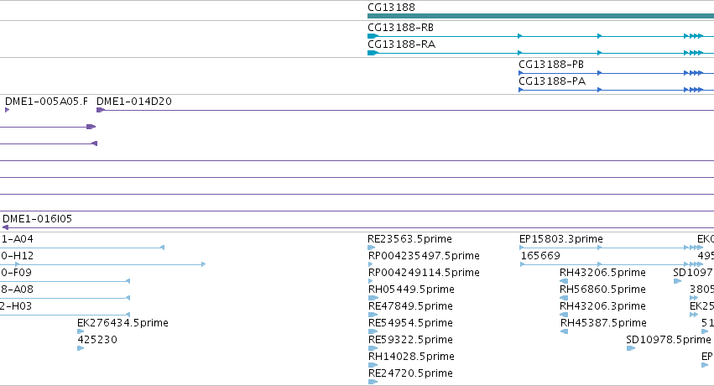Screen dimensions: 714x386
Task: Open the RH14028.5prime EST label
Action: [x=411, y=357]
